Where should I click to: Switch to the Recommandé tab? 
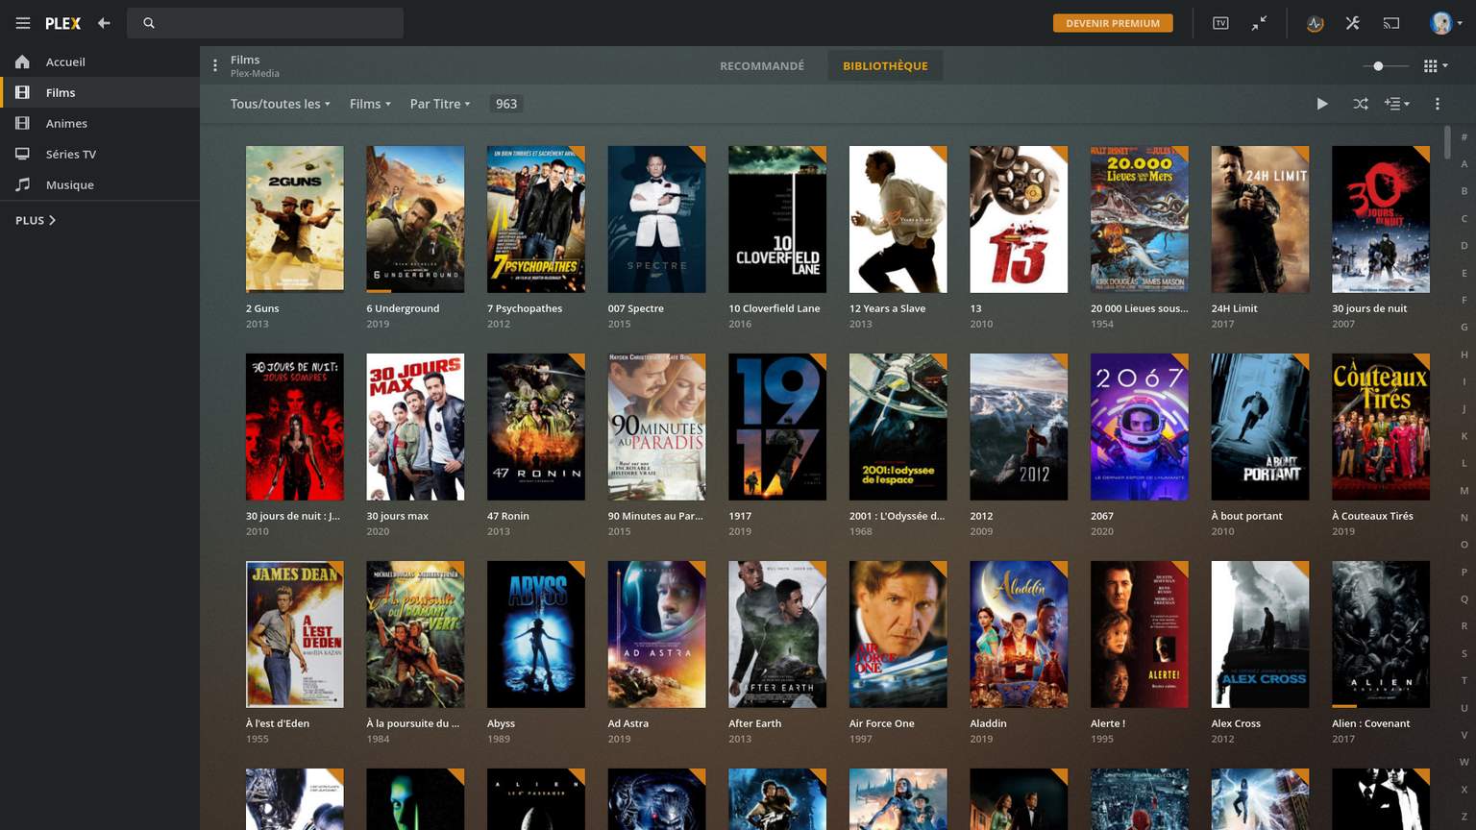click(x=762, y=65)
